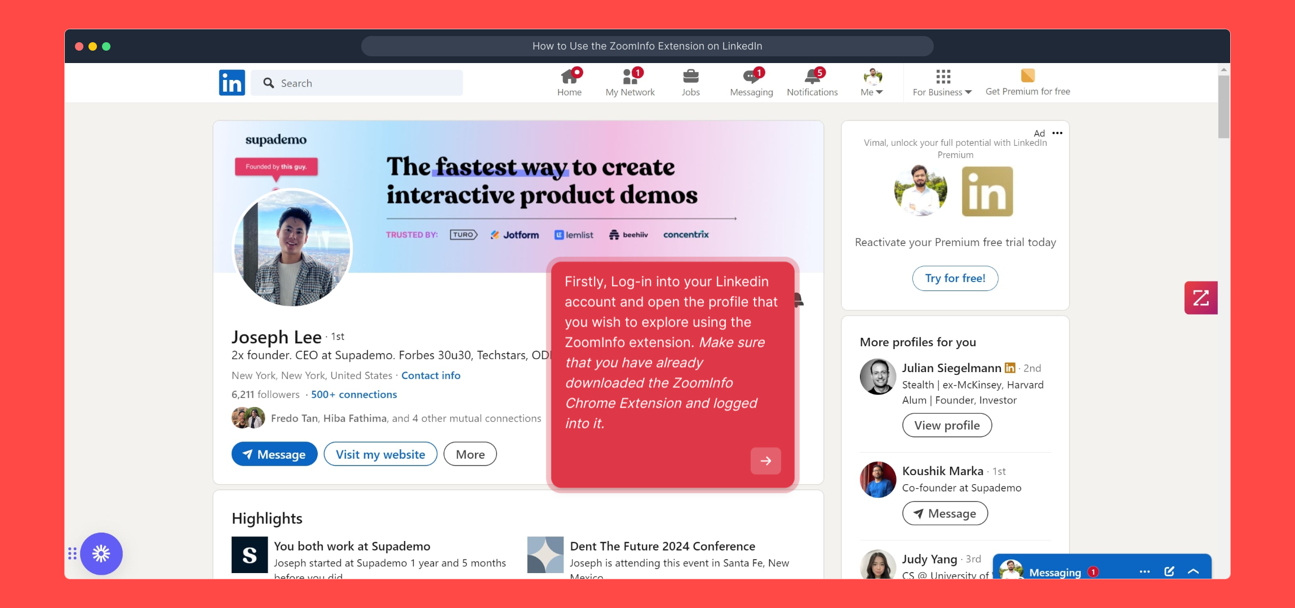Click Visit my website button
Screen dimensions: 1295x608
coord(380,454)
